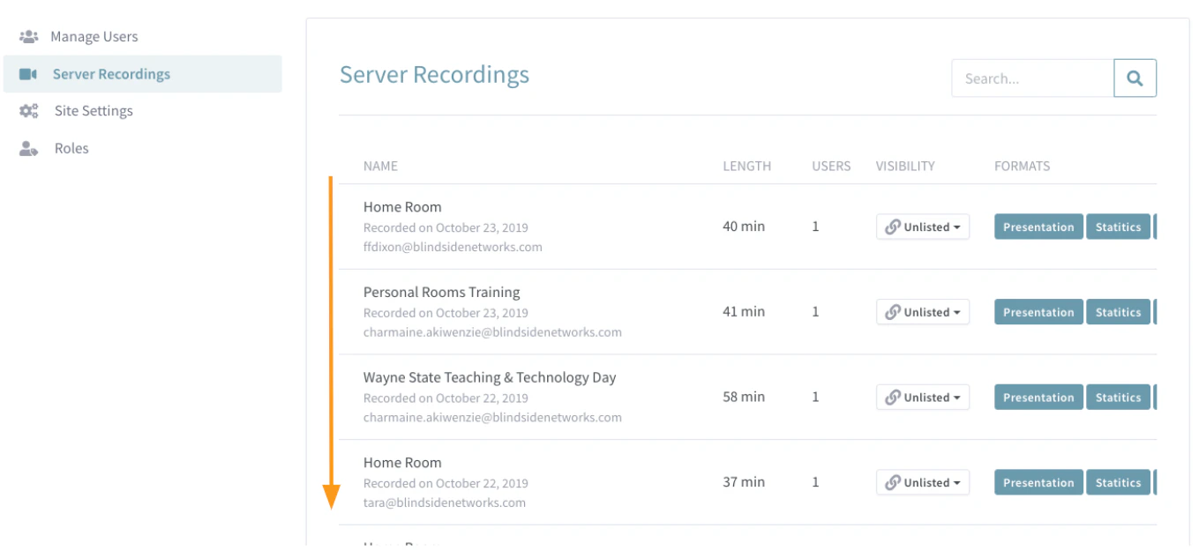Click the FORMATS column header
1199x558 pixels.
point(1022,166)
